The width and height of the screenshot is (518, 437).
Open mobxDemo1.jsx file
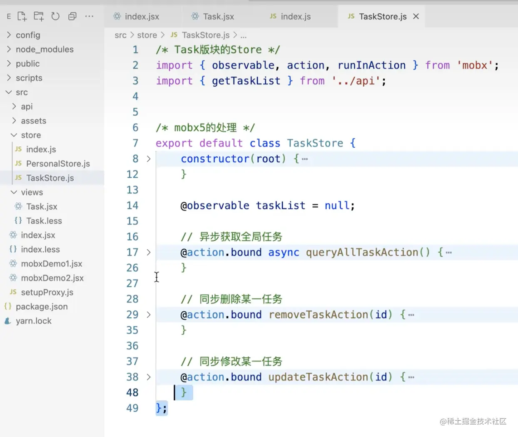tap(52, 263)
